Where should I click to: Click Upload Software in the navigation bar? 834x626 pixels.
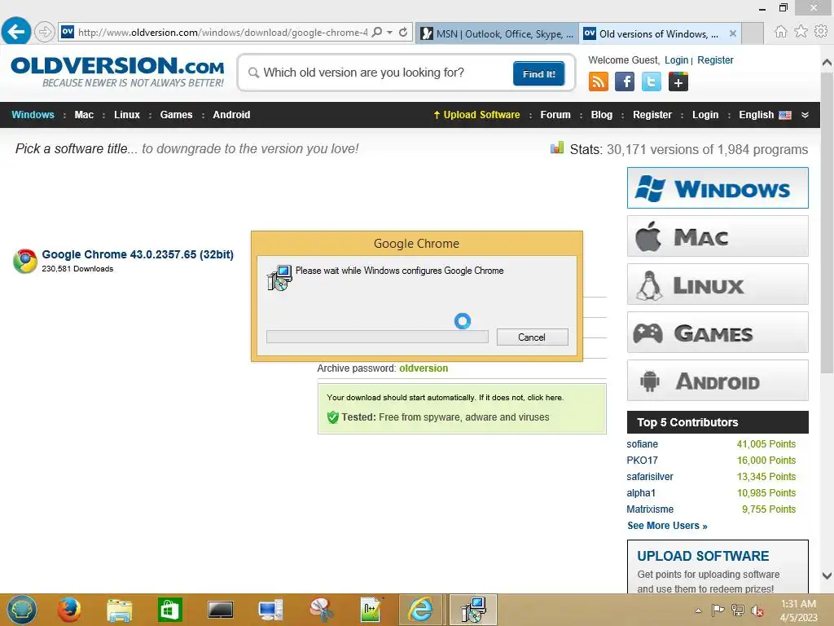tap(476, 115)
